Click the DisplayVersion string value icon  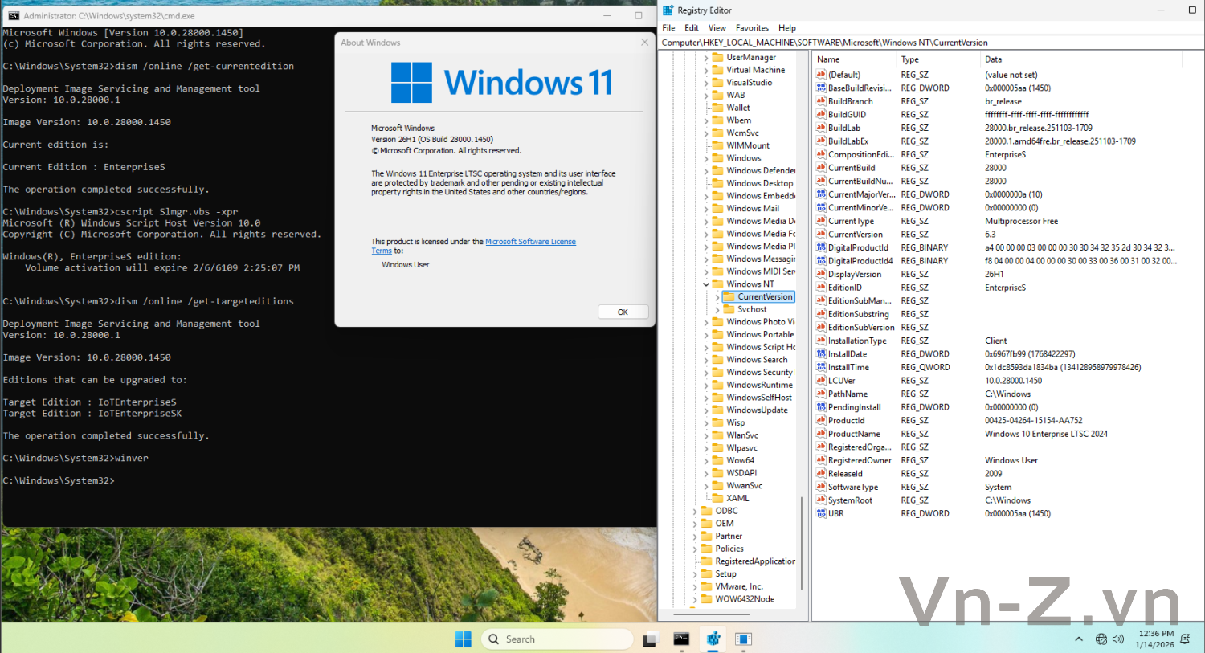[x=821, y=274]
